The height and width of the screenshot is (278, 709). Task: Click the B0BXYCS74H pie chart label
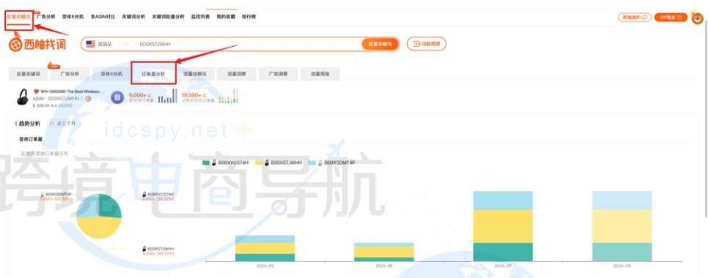(x=158, y=196)
